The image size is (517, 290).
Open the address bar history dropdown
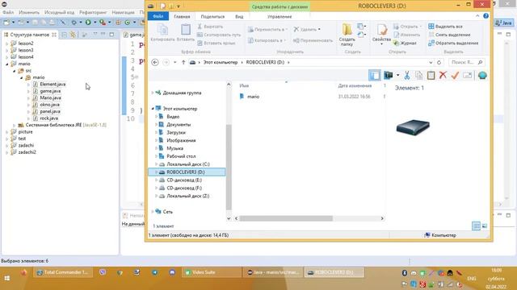point(431,62)
